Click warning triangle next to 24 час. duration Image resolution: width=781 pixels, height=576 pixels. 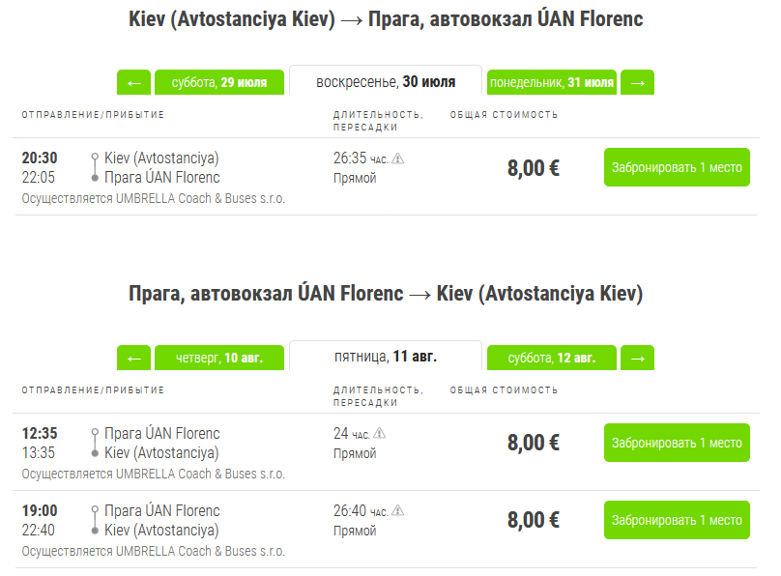click(380, 434)
